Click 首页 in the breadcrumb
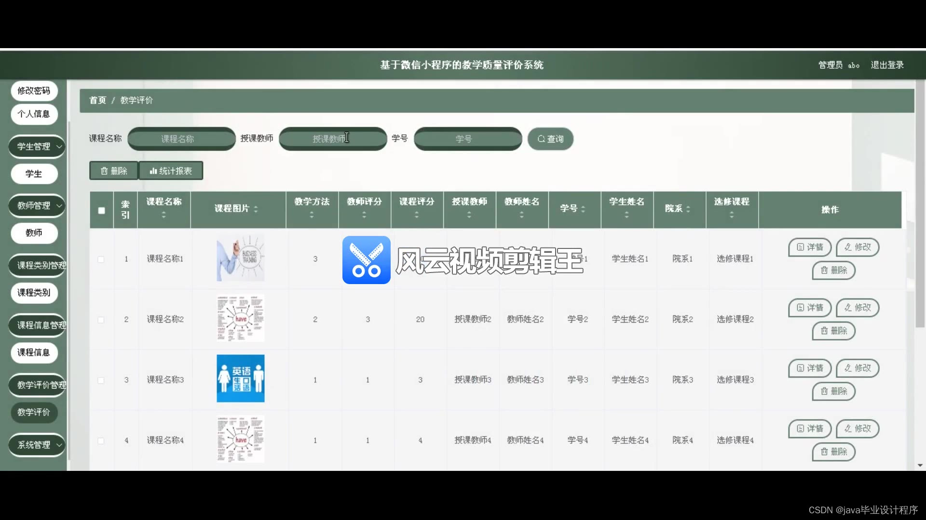 (x=97, y=101)
